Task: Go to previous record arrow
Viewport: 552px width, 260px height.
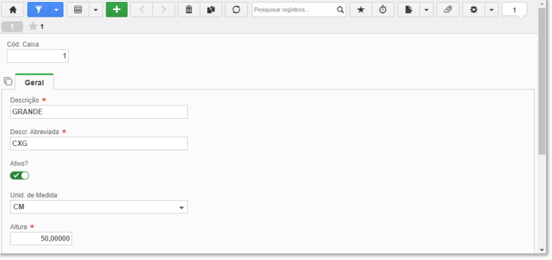Action: pos(142,10)
